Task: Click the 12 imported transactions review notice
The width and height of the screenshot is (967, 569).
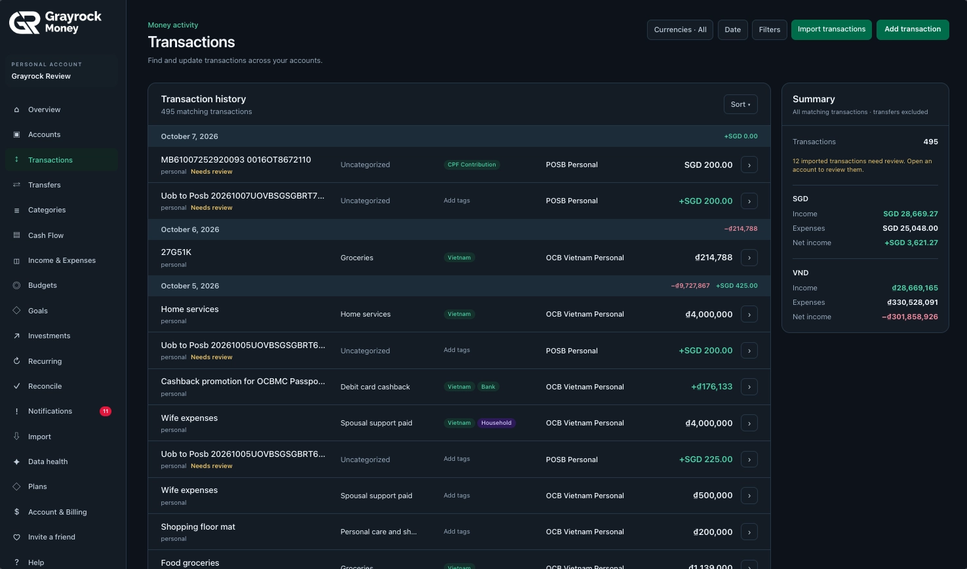Action: [862, 165]
